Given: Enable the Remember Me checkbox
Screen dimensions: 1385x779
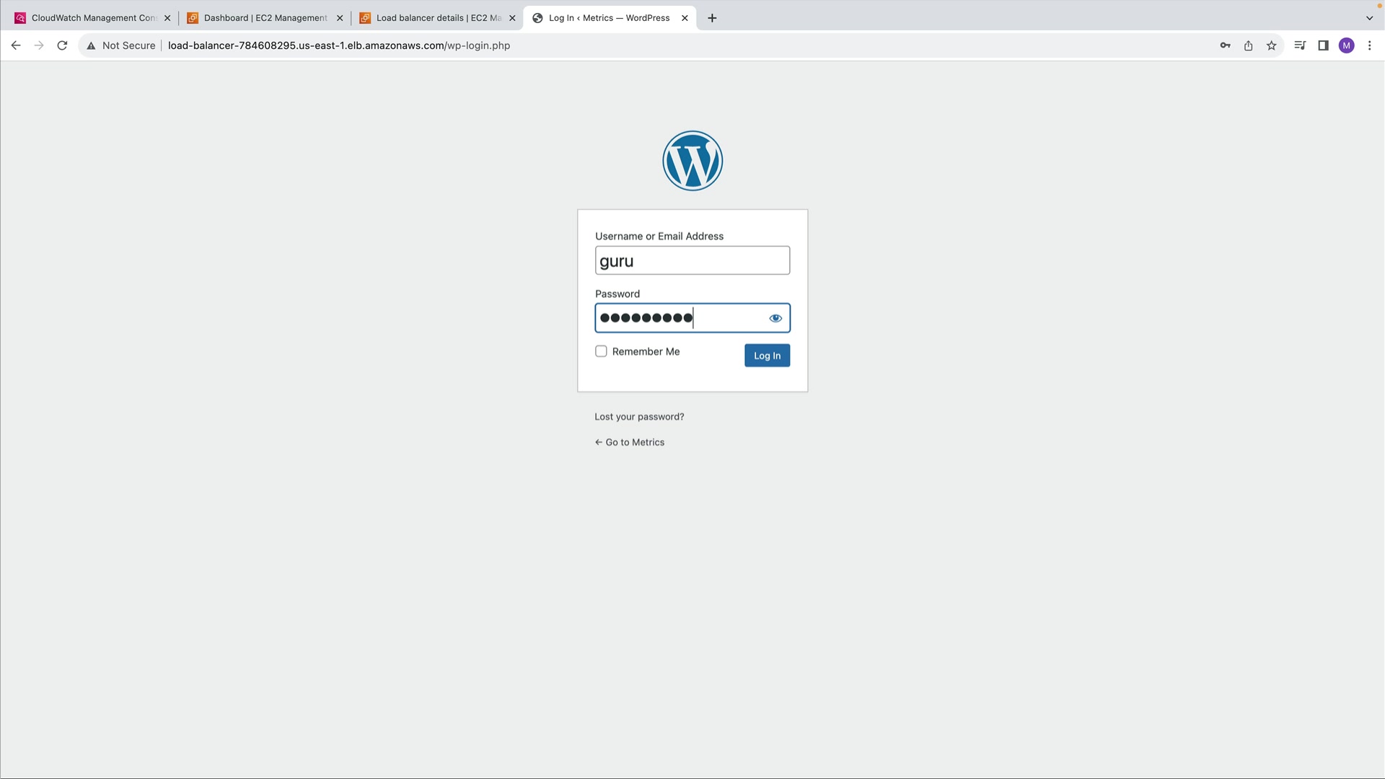Looking at the screenshot, I should click(x=601, y=351).
